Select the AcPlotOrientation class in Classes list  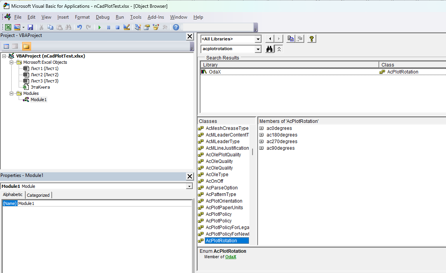pyautogui.click(x=224, y=201)
